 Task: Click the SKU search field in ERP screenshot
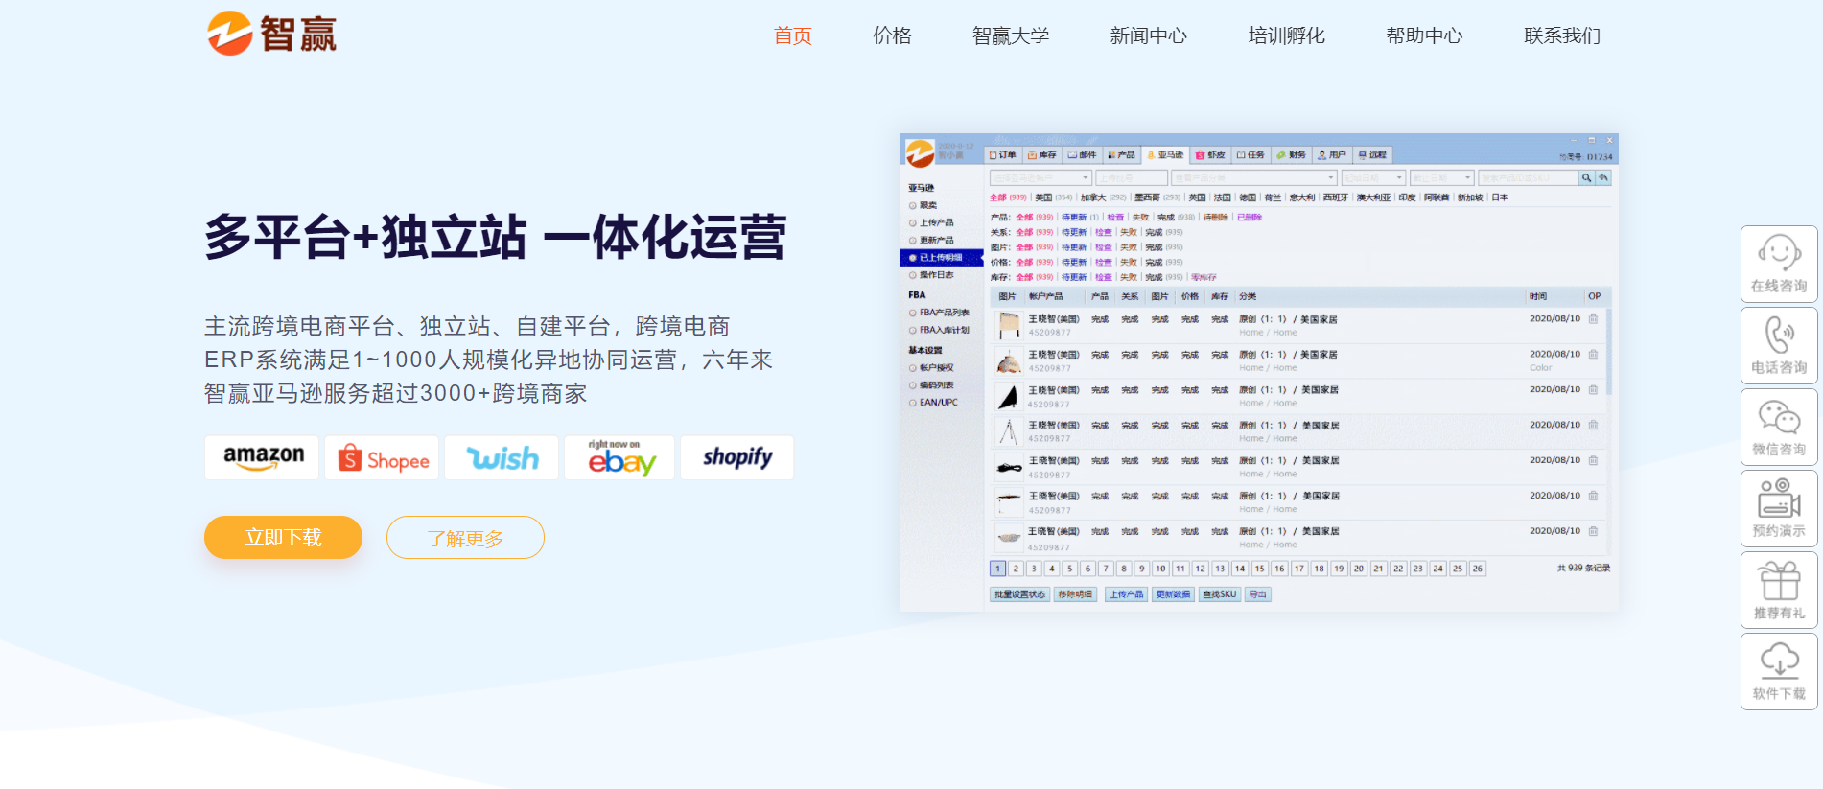tap(1528, 177)
